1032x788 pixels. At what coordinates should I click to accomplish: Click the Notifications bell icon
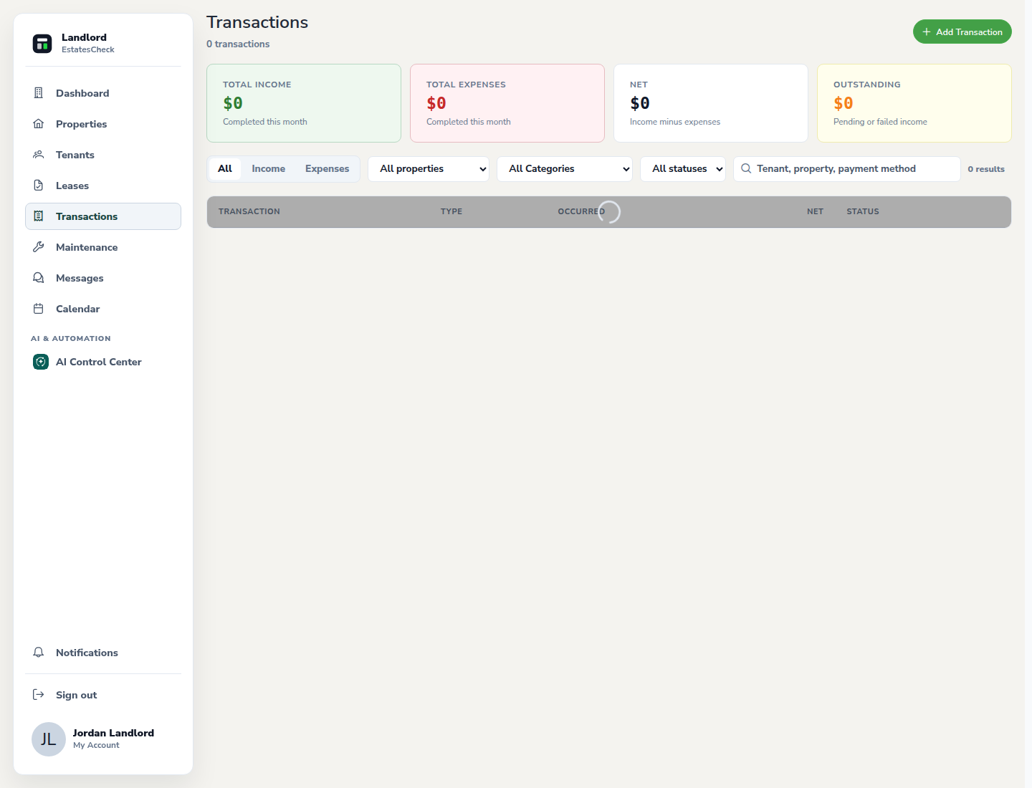tap(39, 653)
